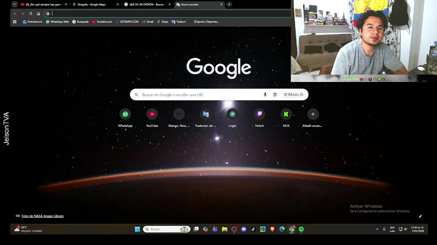Open the Traducir bookmark

(179, 22)
